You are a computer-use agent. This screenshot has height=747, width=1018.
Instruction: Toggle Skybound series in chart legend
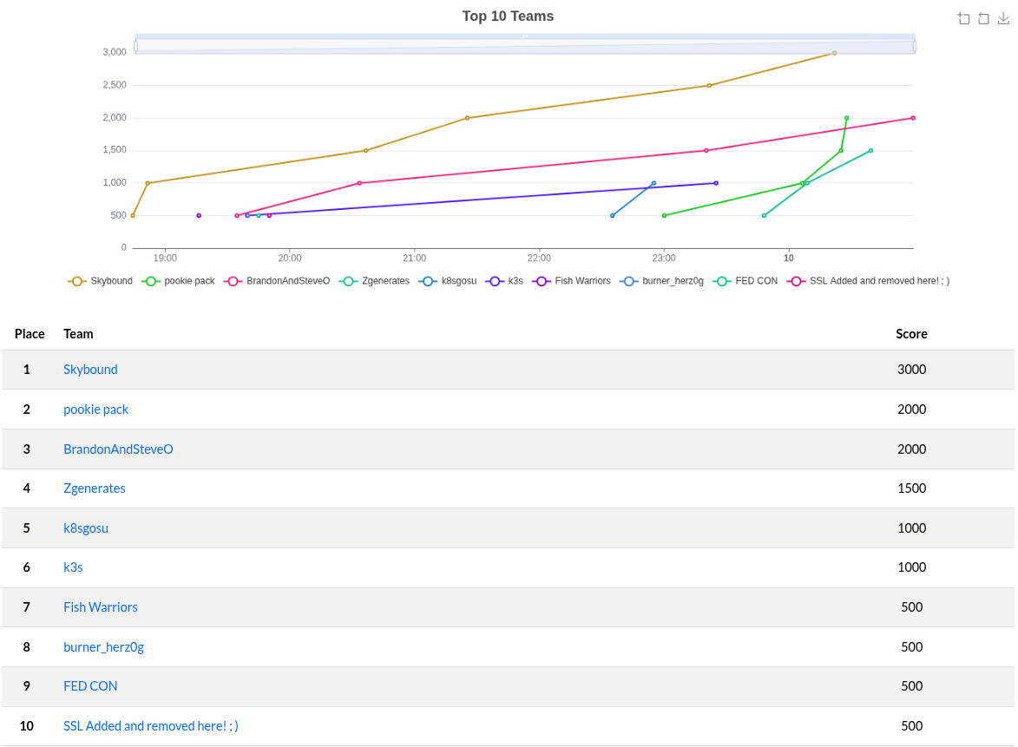pos(100,281)
